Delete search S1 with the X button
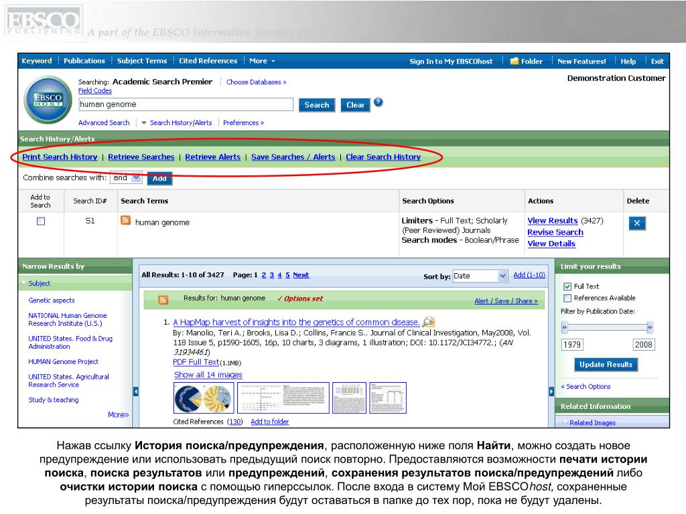 tap(637, 224)
